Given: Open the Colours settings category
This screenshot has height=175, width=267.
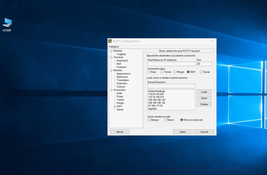Looking at the screenshot, I should pyautogui.click(x=121, y=87).
